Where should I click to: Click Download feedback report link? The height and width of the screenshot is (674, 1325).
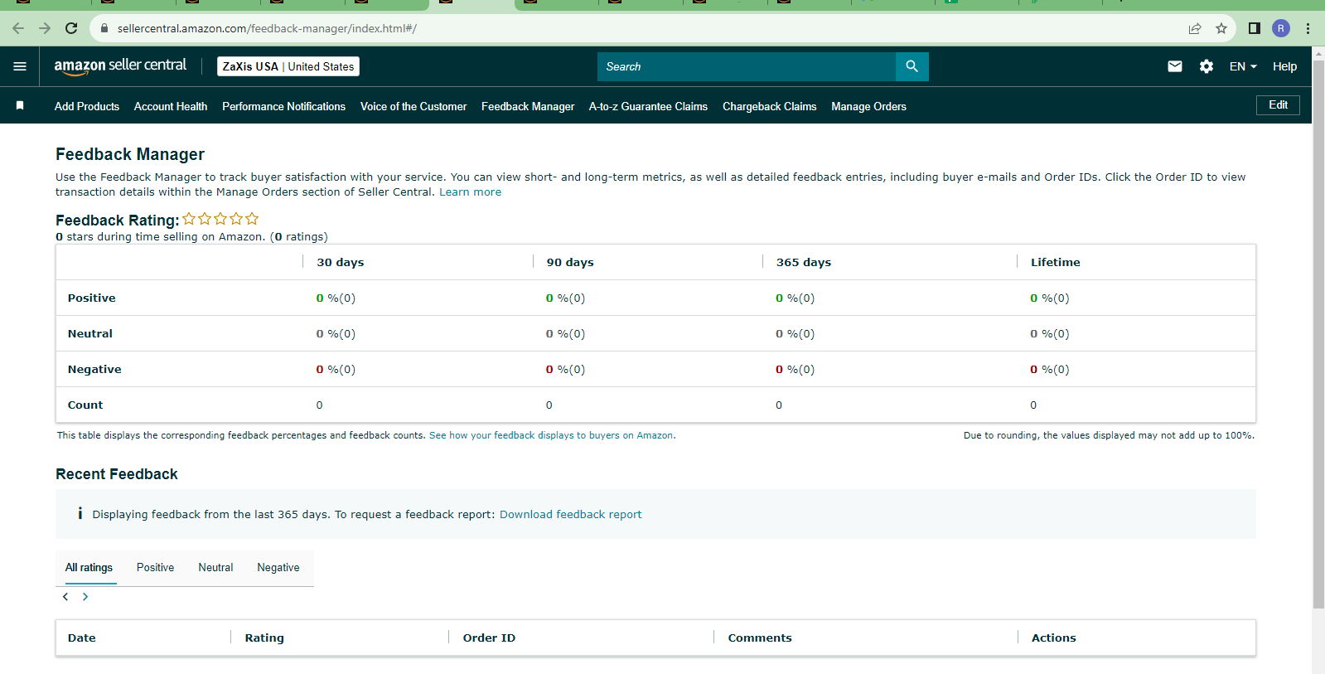point(570,514)
